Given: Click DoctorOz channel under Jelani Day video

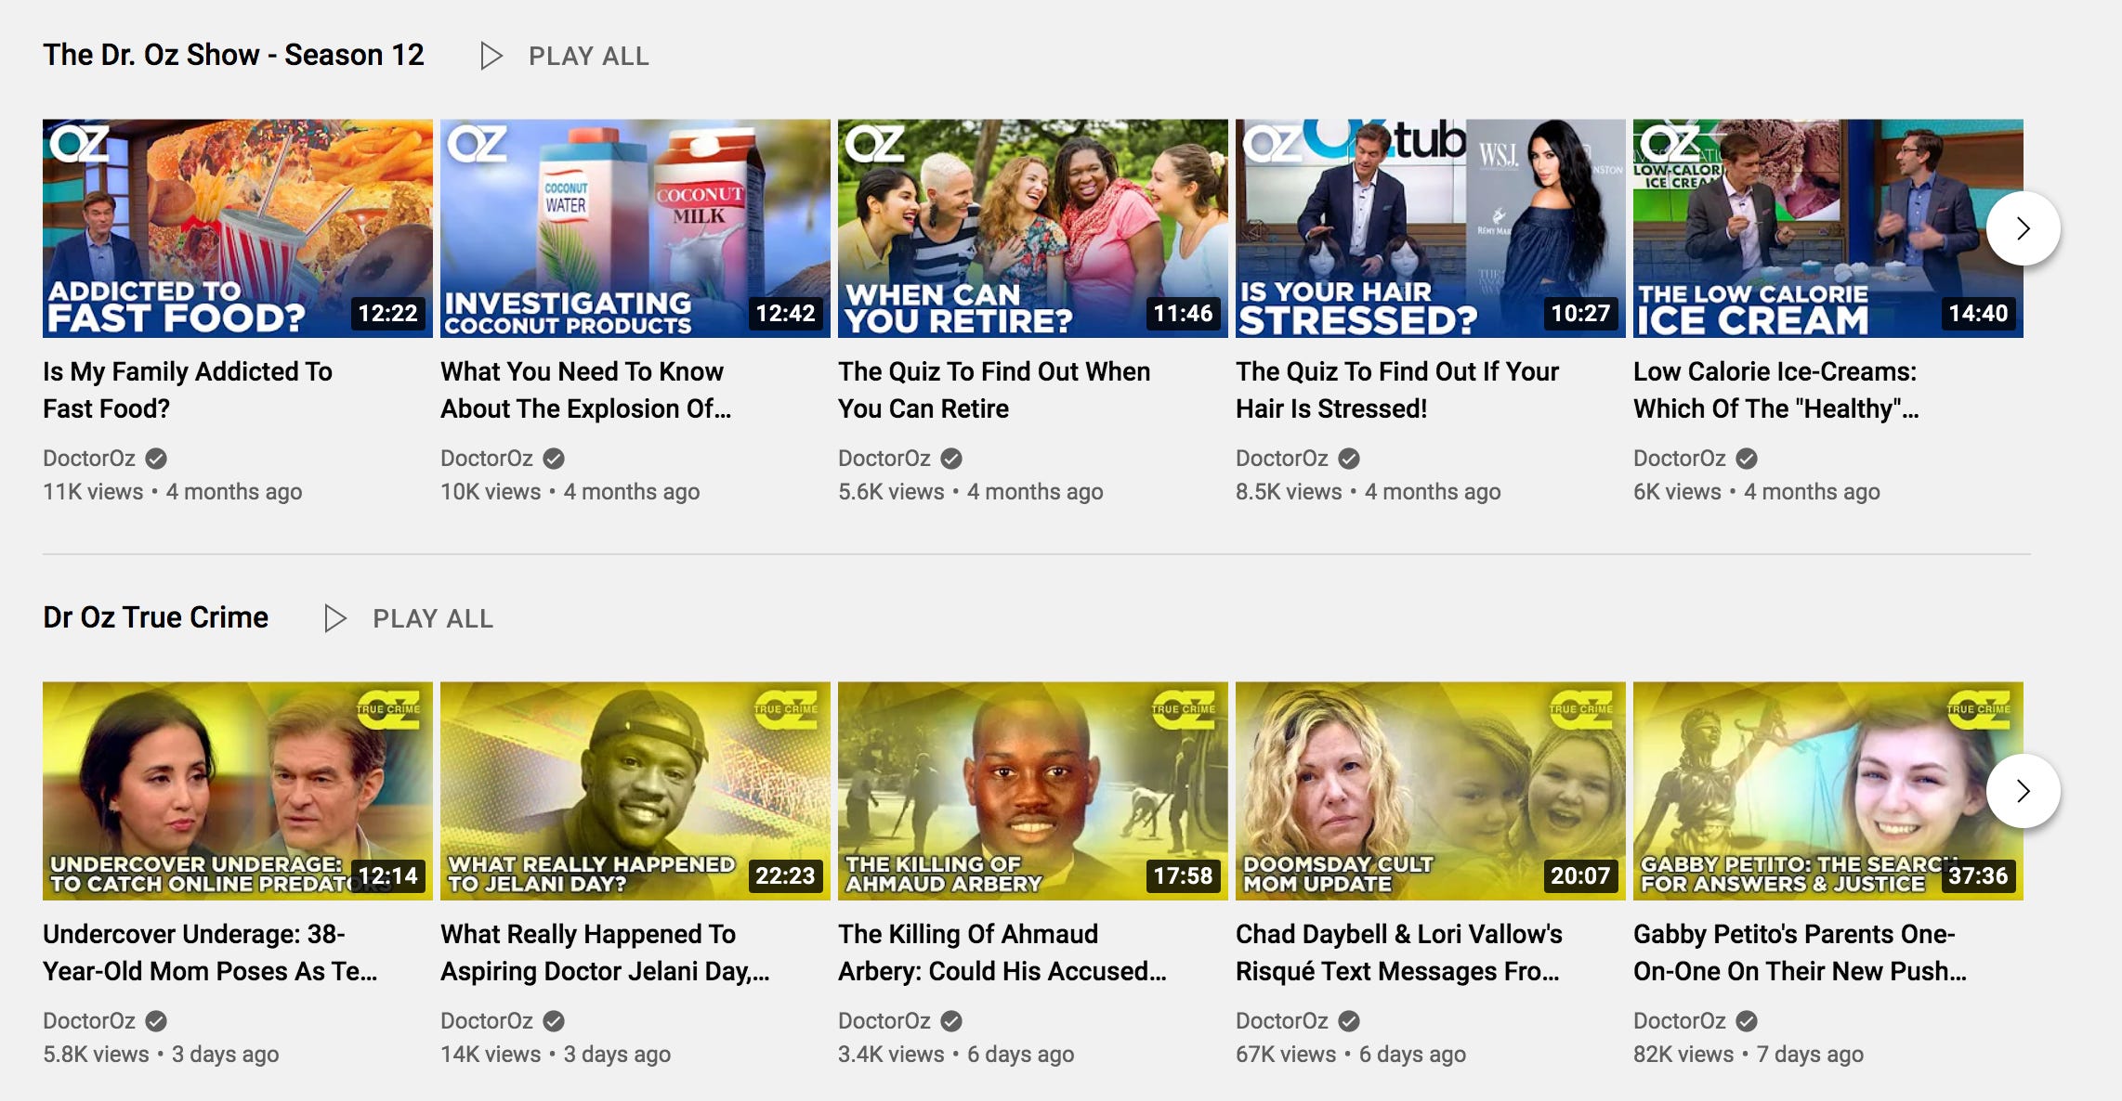Looking at the screenshot, I should click(x=487, y=1021).
